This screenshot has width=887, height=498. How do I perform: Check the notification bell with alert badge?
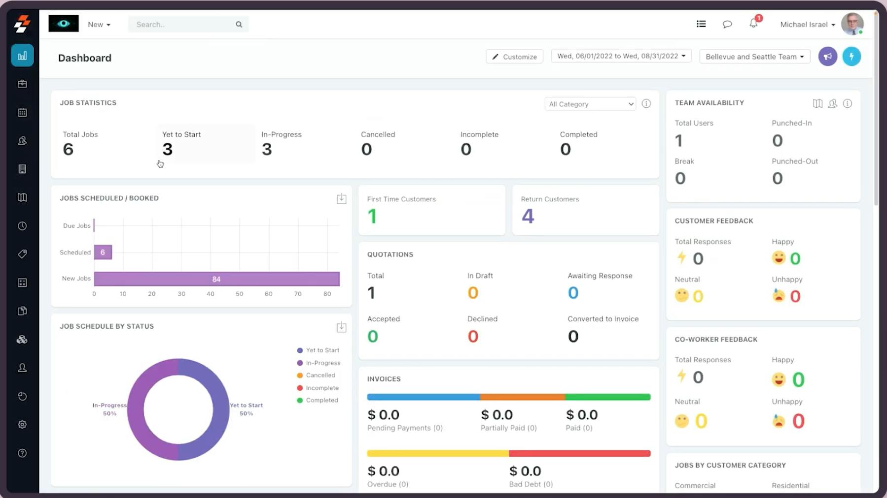point(753,24)
